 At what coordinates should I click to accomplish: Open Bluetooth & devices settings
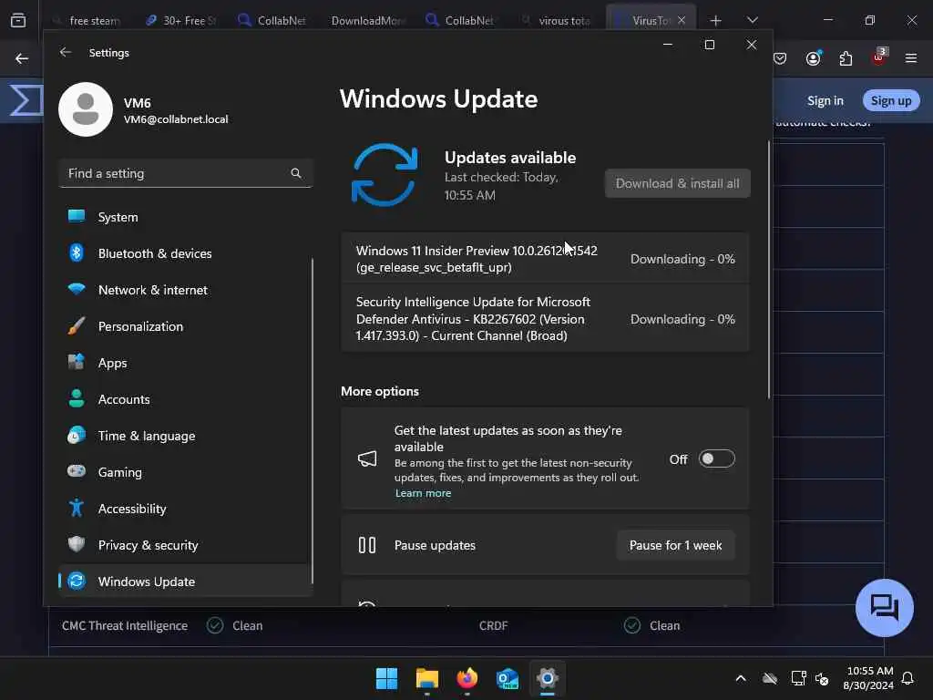click(185, 253)
